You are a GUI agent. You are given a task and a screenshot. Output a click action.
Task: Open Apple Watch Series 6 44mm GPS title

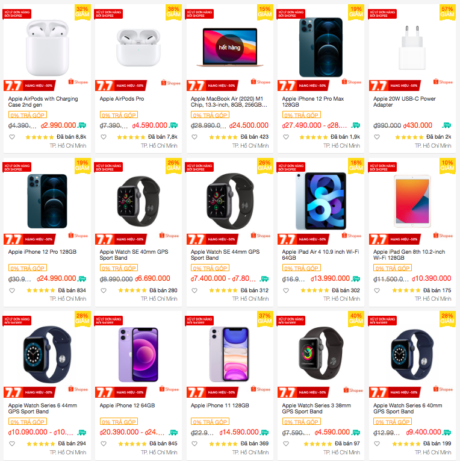(43, 409)
